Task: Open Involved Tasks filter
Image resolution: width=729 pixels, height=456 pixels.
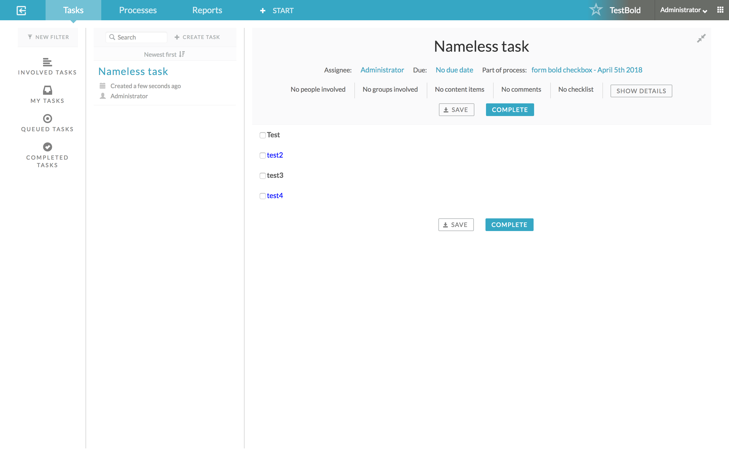Action: [47, 66]
